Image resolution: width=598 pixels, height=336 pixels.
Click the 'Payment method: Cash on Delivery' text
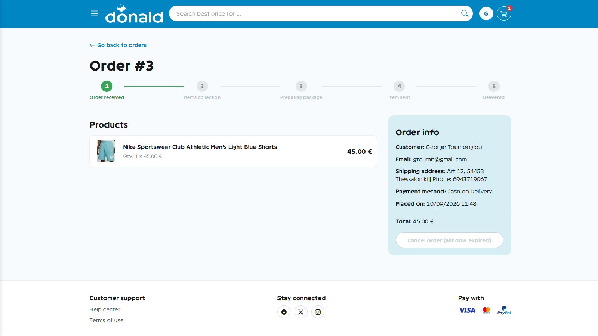point(444,192)
